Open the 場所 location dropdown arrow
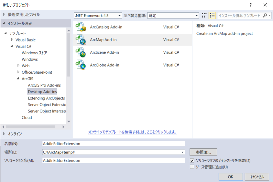The width and height of the screenshot is (273, 182). click(182, 152)
